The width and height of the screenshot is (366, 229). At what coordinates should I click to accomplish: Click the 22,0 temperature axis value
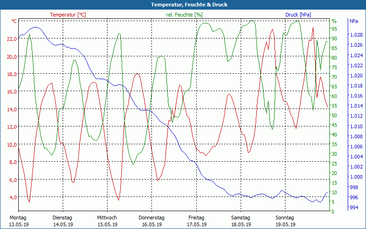(x=11, y=39)
